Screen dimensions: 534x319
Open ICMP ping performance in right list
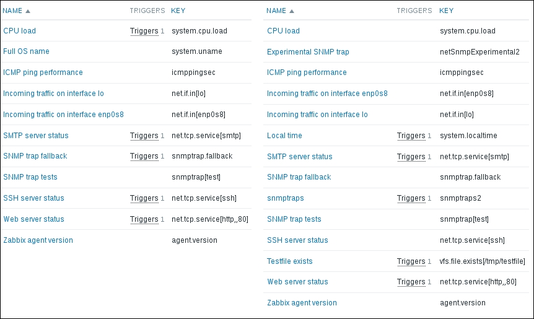pos(307,72)
